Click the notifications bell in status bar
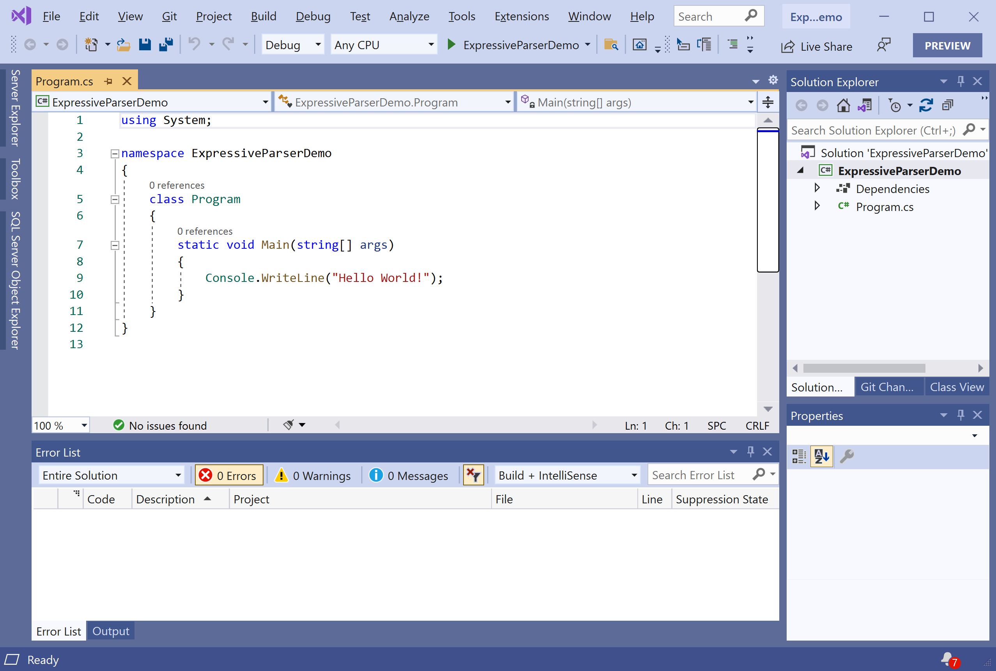 pyautogui.click(x=947, y=659)
